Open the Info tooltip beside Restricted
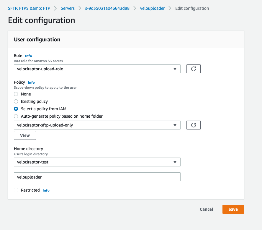The image size is (262, 230). click(x=46, y=190)
